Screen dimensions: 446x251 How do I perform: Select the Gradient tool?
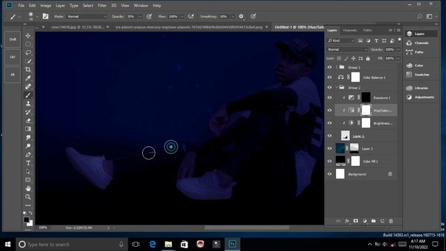(x=28, y=129)
